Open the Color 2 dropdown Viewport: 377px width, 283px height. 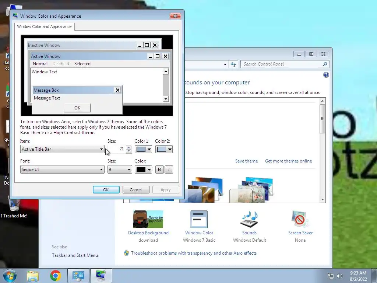click(164, 149)
